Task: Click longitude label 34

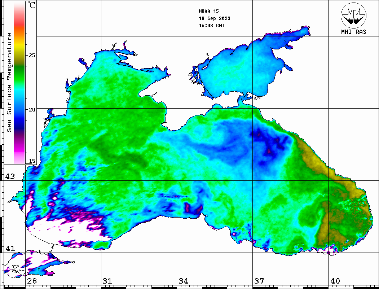Action: coord(183,281)
